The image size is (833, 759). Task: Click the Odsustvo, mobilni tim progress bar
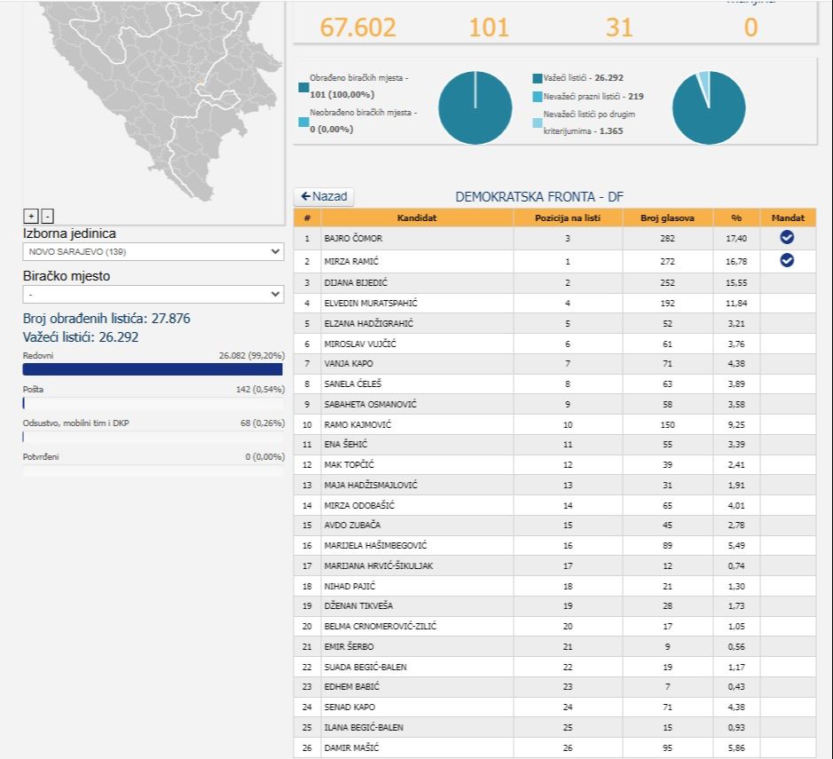153,437
